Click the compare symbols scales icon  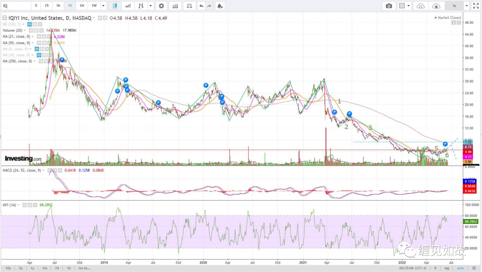[x=189, y=6]
